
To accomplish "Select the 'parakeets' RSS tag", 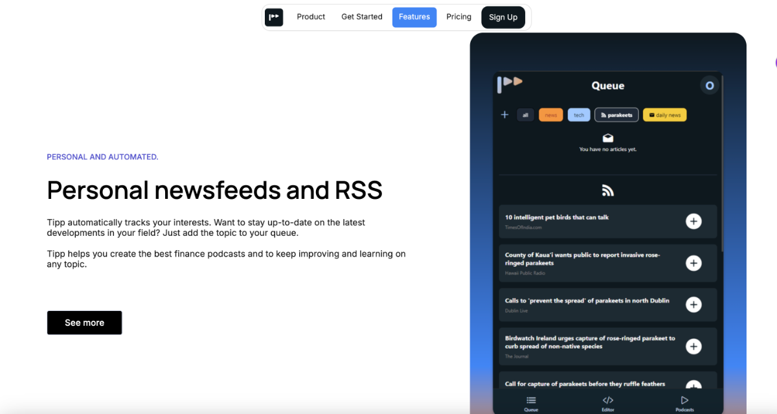I will tap(617, 115).
